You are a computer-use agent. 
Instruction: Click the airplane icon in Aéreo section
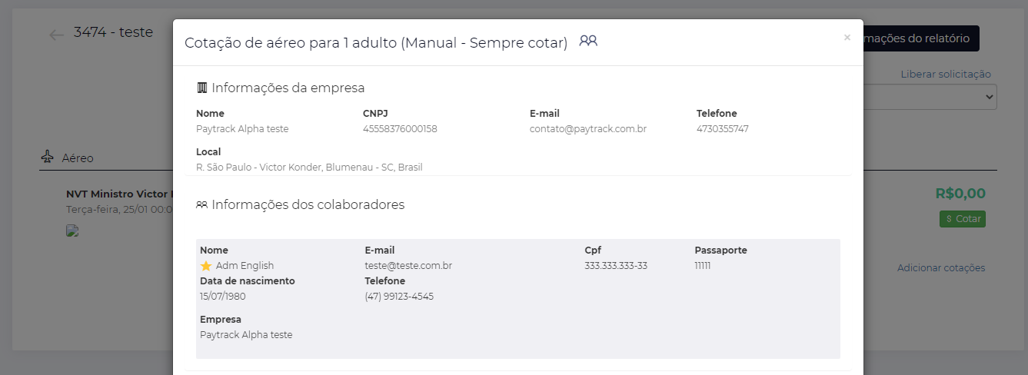click(48, 158)
